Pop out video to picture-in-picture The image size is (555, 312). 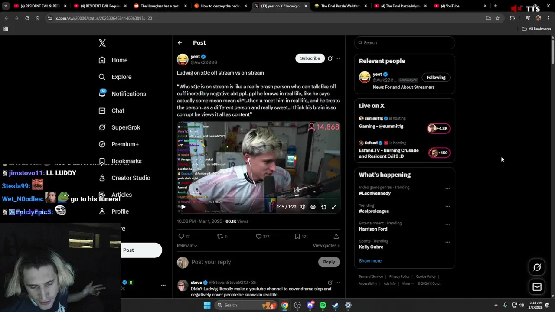[x=323, y=207]
